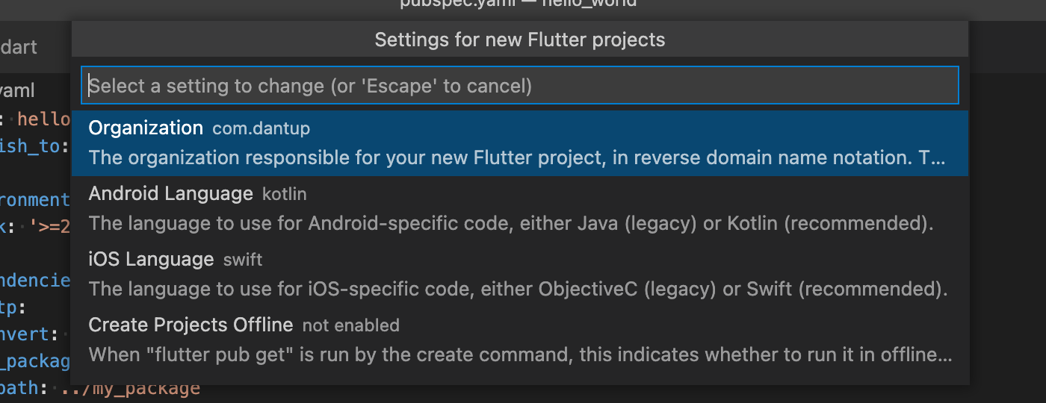This screenshot has width=1046, height=403.
Task: Click the 'not enabled' status text
Action: tap(350, 326)
